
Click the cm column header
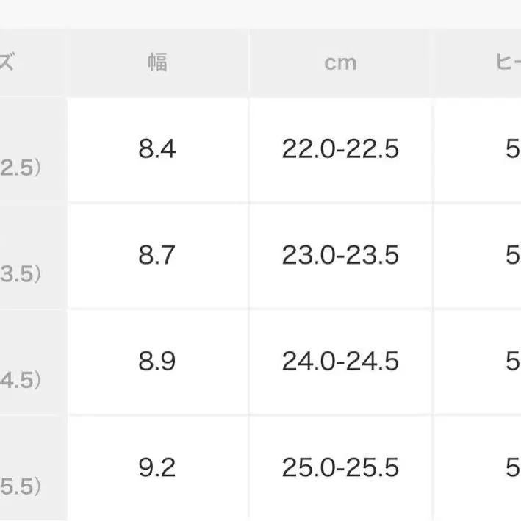[340, 63]
